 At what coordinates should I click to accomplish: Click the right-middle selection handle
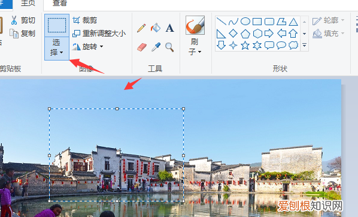coord(184,155)
